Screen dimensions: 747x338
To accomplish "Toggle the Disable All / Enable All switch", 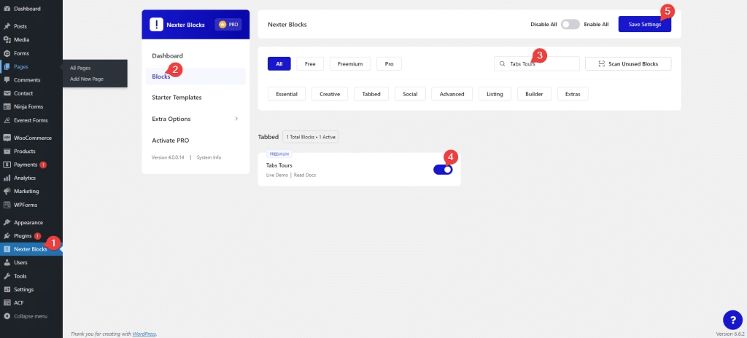I will 570,24.
